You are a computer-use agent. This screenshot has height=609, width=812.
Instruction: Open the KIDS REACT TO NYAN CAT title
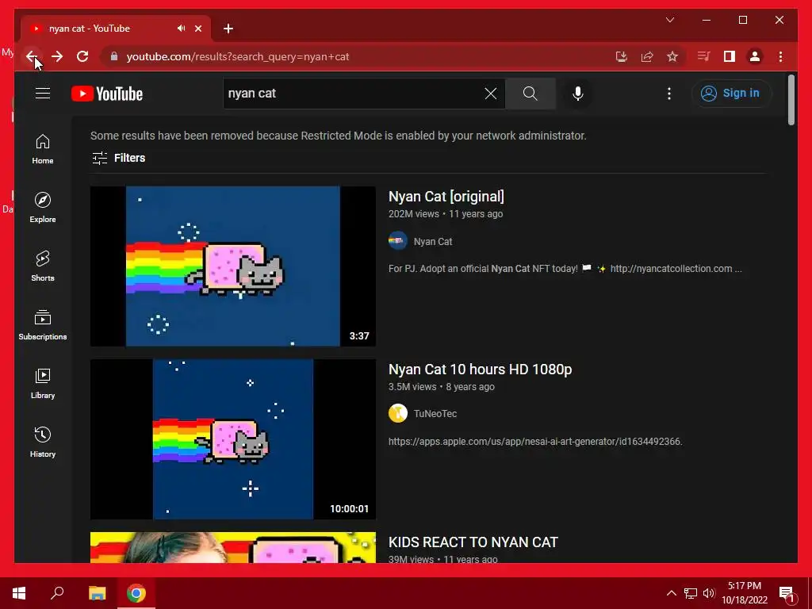click(473, 542)
